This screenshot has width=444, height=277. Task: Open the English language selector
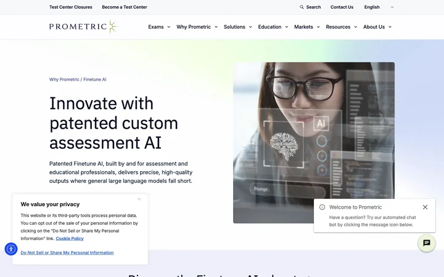tap(379, 7)
